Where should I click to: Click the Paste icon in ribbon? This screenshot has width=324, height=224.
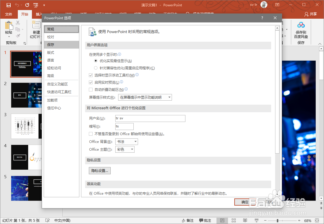(9, 25)
